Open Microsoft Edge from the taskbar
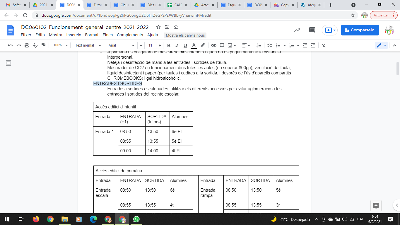This screenshot has height=225, width=400. [93, 219]
